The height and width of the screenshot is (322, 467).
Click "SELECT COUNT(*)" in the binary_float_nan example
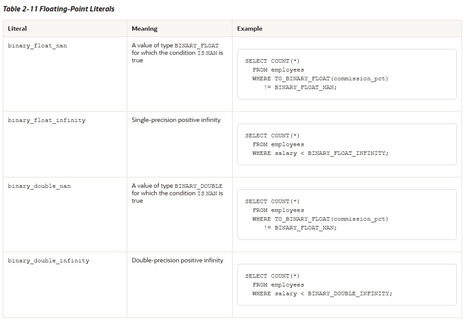click(272, 61)
